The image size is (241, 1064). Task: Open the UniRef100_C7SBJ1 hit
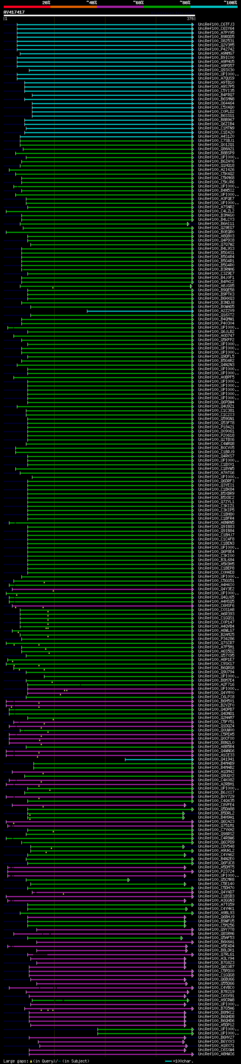point(216,140)
